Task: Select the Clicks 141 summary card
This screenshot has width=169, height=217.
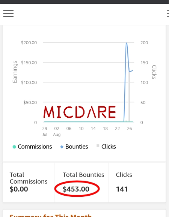Action: [x=137, y=182]
